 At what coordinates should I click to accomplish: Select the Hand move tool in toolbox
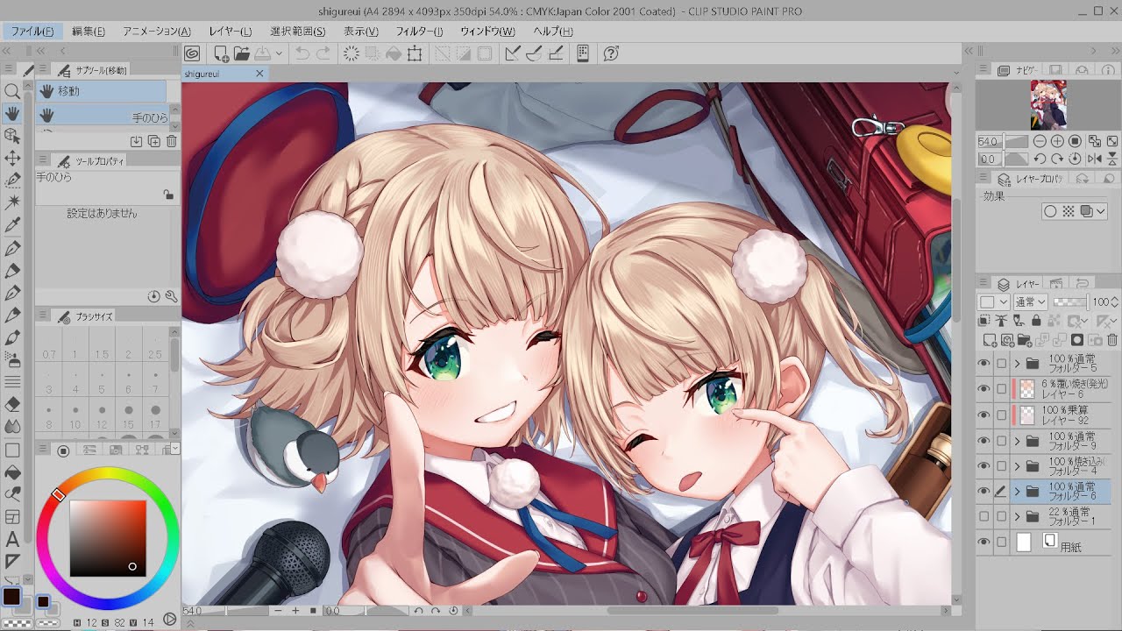click(x=12, y=113)
